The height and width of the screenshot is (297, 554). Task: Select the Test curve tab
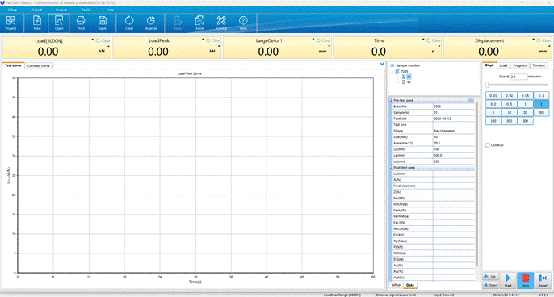tap(13, 65)
